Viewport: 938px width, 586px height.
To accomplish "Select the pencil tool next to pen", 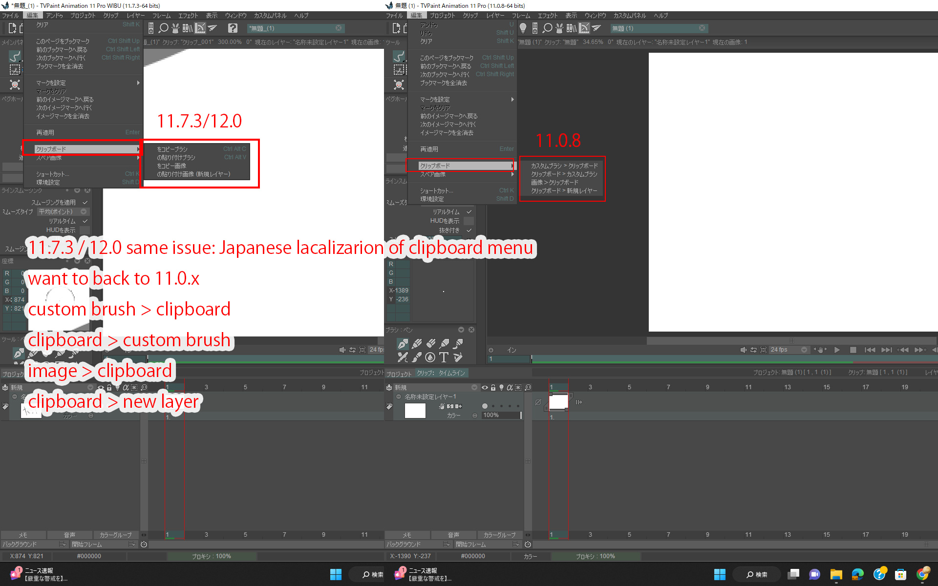I will 417,344.
